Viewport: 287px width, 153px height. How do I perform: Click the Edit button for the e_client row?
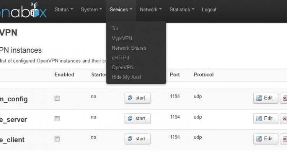tap(266, 139)
